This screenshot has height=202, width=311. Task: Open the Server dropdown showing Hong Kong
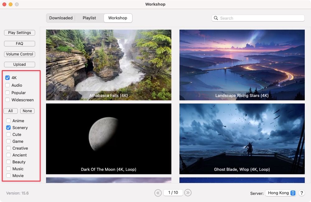pos(281,193)
